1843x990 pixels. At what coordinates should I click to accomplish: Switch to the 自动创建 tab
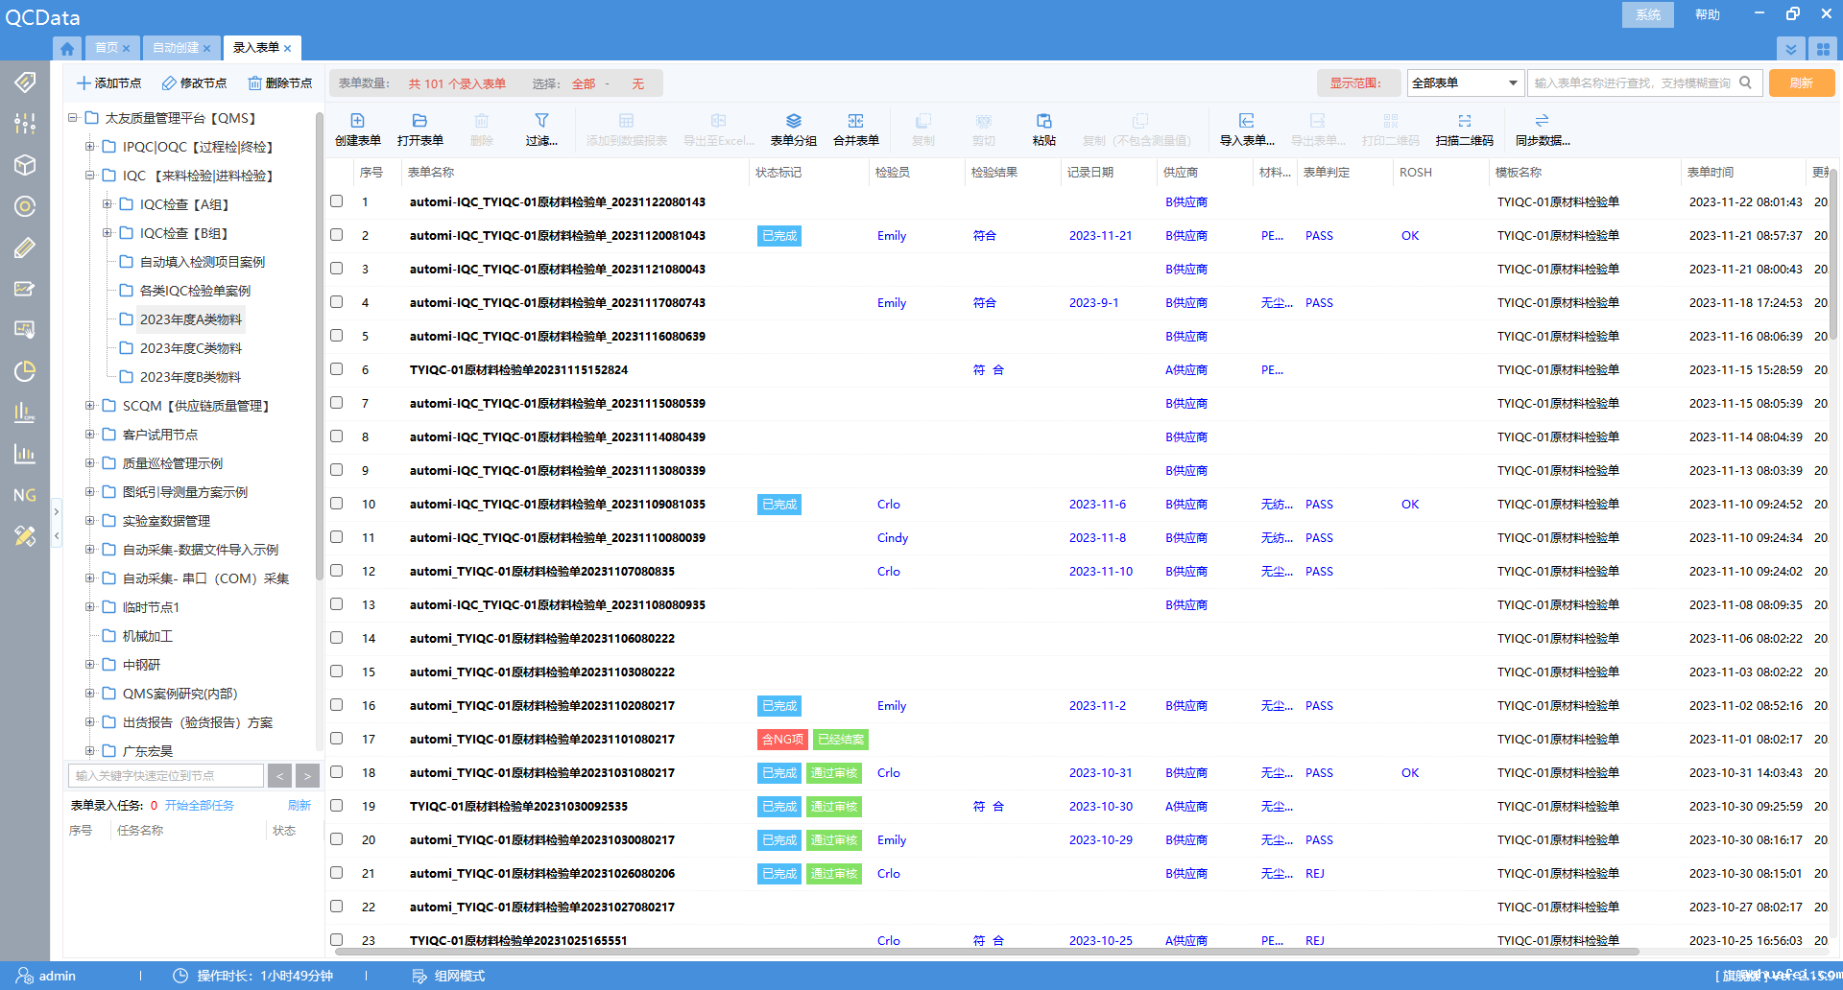pos(175,48)
